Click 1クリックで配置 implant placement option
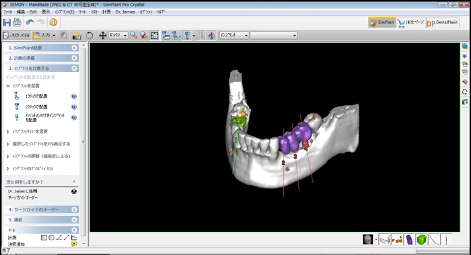471x255 pixels. (x=36, y=96)
